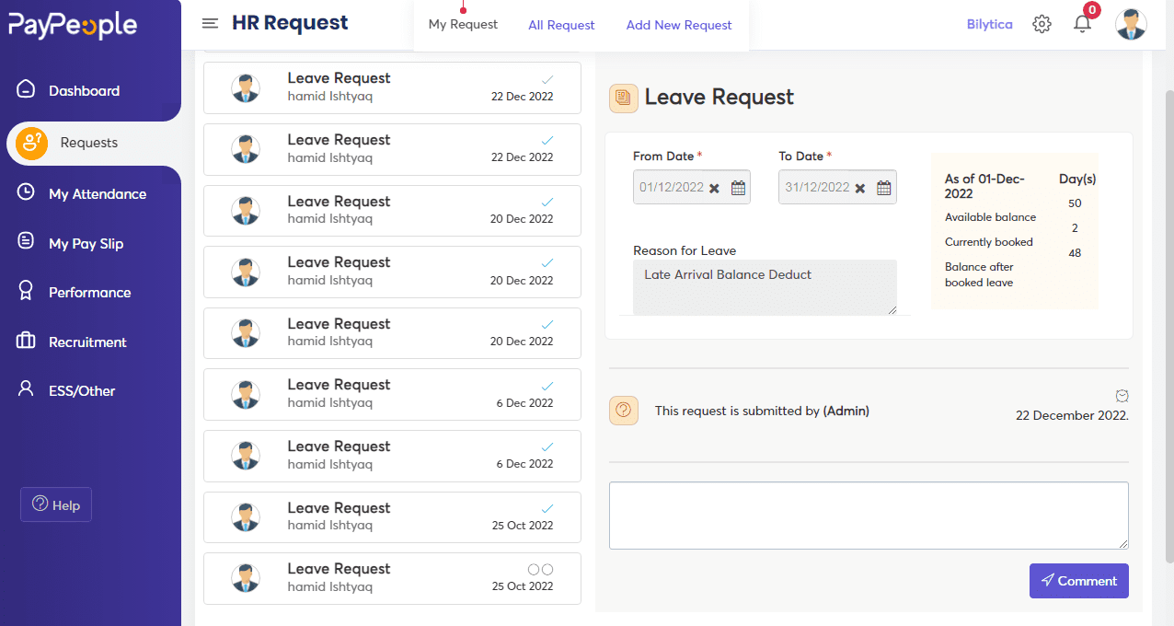1174x626 pixels.
Task: Click into the comment text box
Action: coord(869,516)
